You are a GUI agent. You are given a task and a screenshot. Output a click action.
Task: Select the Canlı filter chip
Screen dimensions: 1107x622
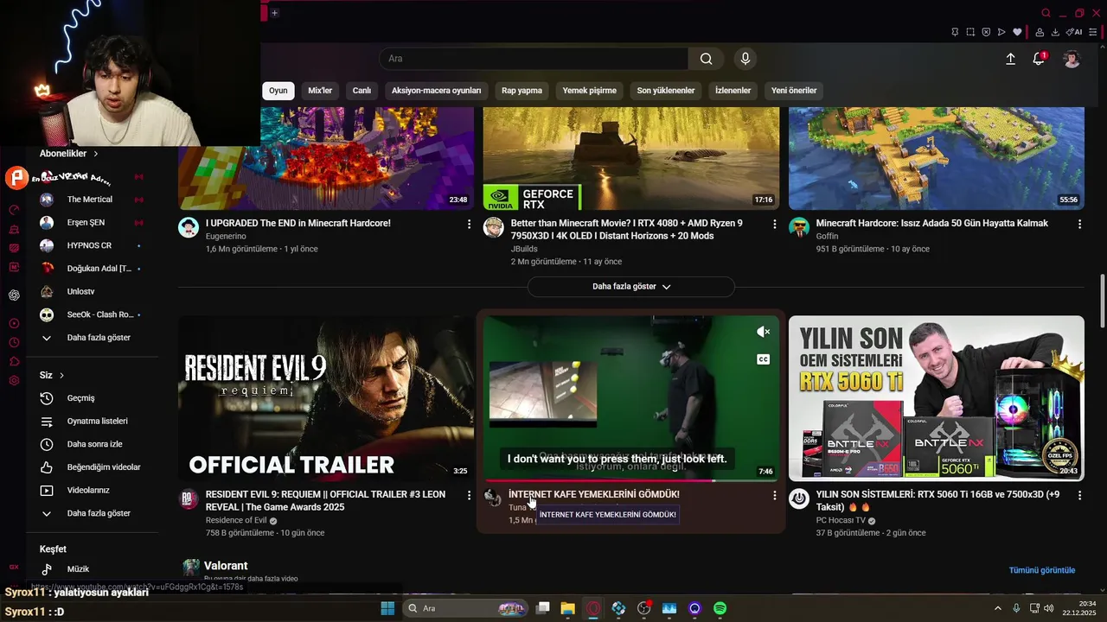tap(362, 91)
